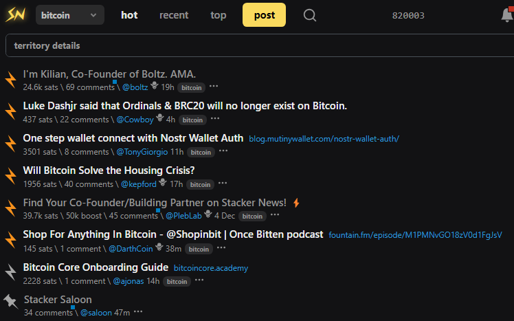Zap the Shopinbit podcast post bolt
This screenshot has height=321, width=514.
(10, 241)
